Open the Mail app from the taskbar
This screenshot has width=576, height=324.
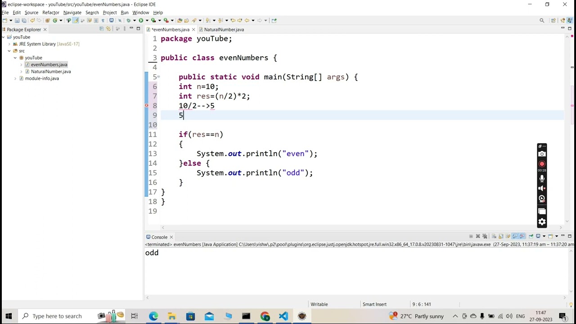(209, 316)
